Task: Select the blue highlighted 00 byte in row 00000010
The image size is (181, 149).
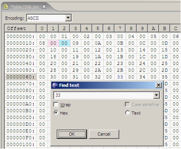Action: click(x=64, y=43)
